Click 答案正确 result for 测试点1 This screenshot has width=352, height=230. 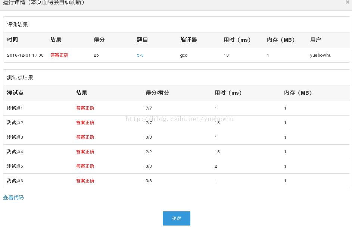[x=85, y=108]
